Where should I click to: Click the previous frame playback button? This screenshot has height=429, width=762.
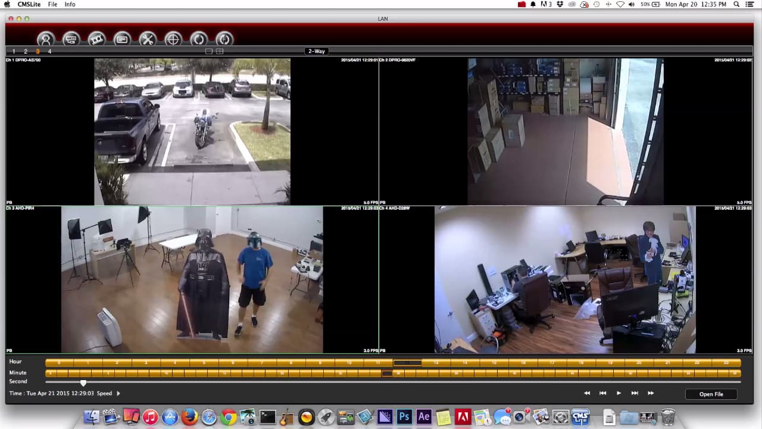click(x=602, y=393)
